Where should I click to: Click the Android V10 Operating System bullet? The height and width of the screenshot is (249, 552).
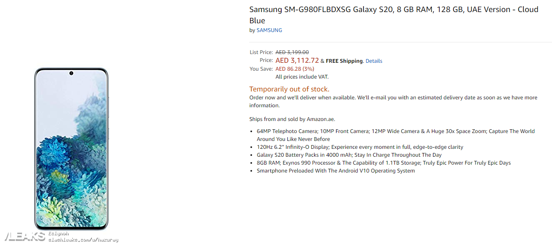point(336,171)
